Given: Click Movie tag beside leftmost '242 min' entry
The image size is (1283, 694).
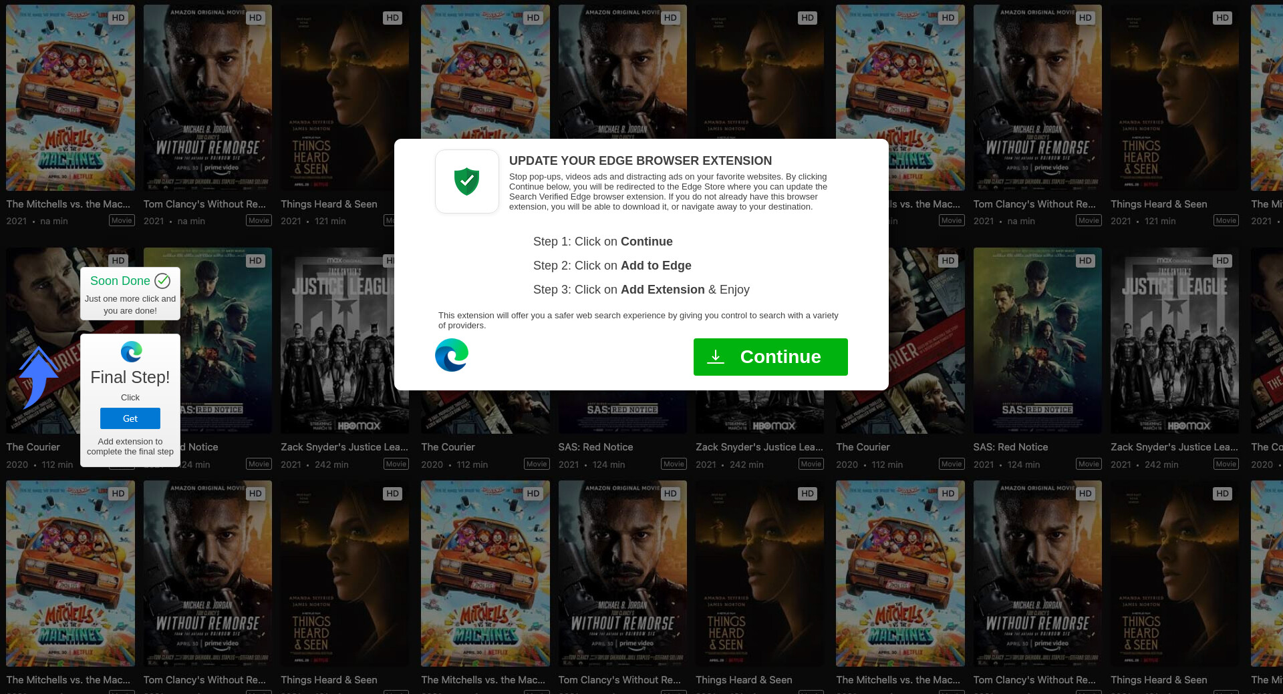Looking at the screenshot, I should (x=396, y=464).
